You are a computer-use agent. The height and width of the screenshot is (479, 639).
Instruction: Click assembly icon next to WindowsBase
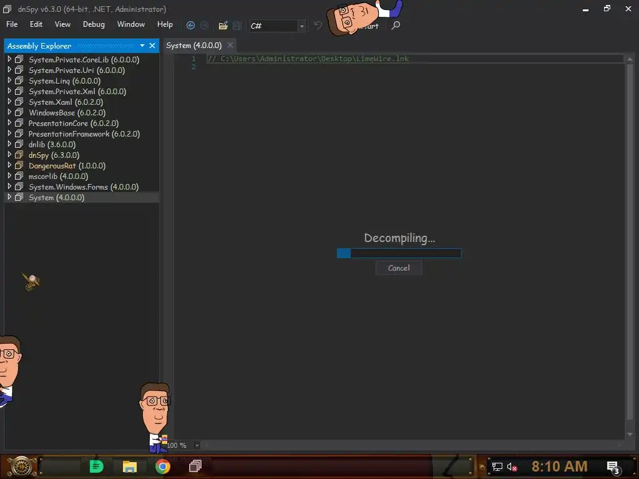[19, 112]
